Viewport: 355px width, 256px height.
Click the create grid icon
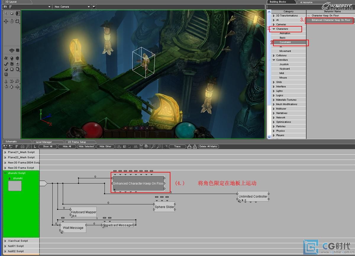(x=12, y=64)
